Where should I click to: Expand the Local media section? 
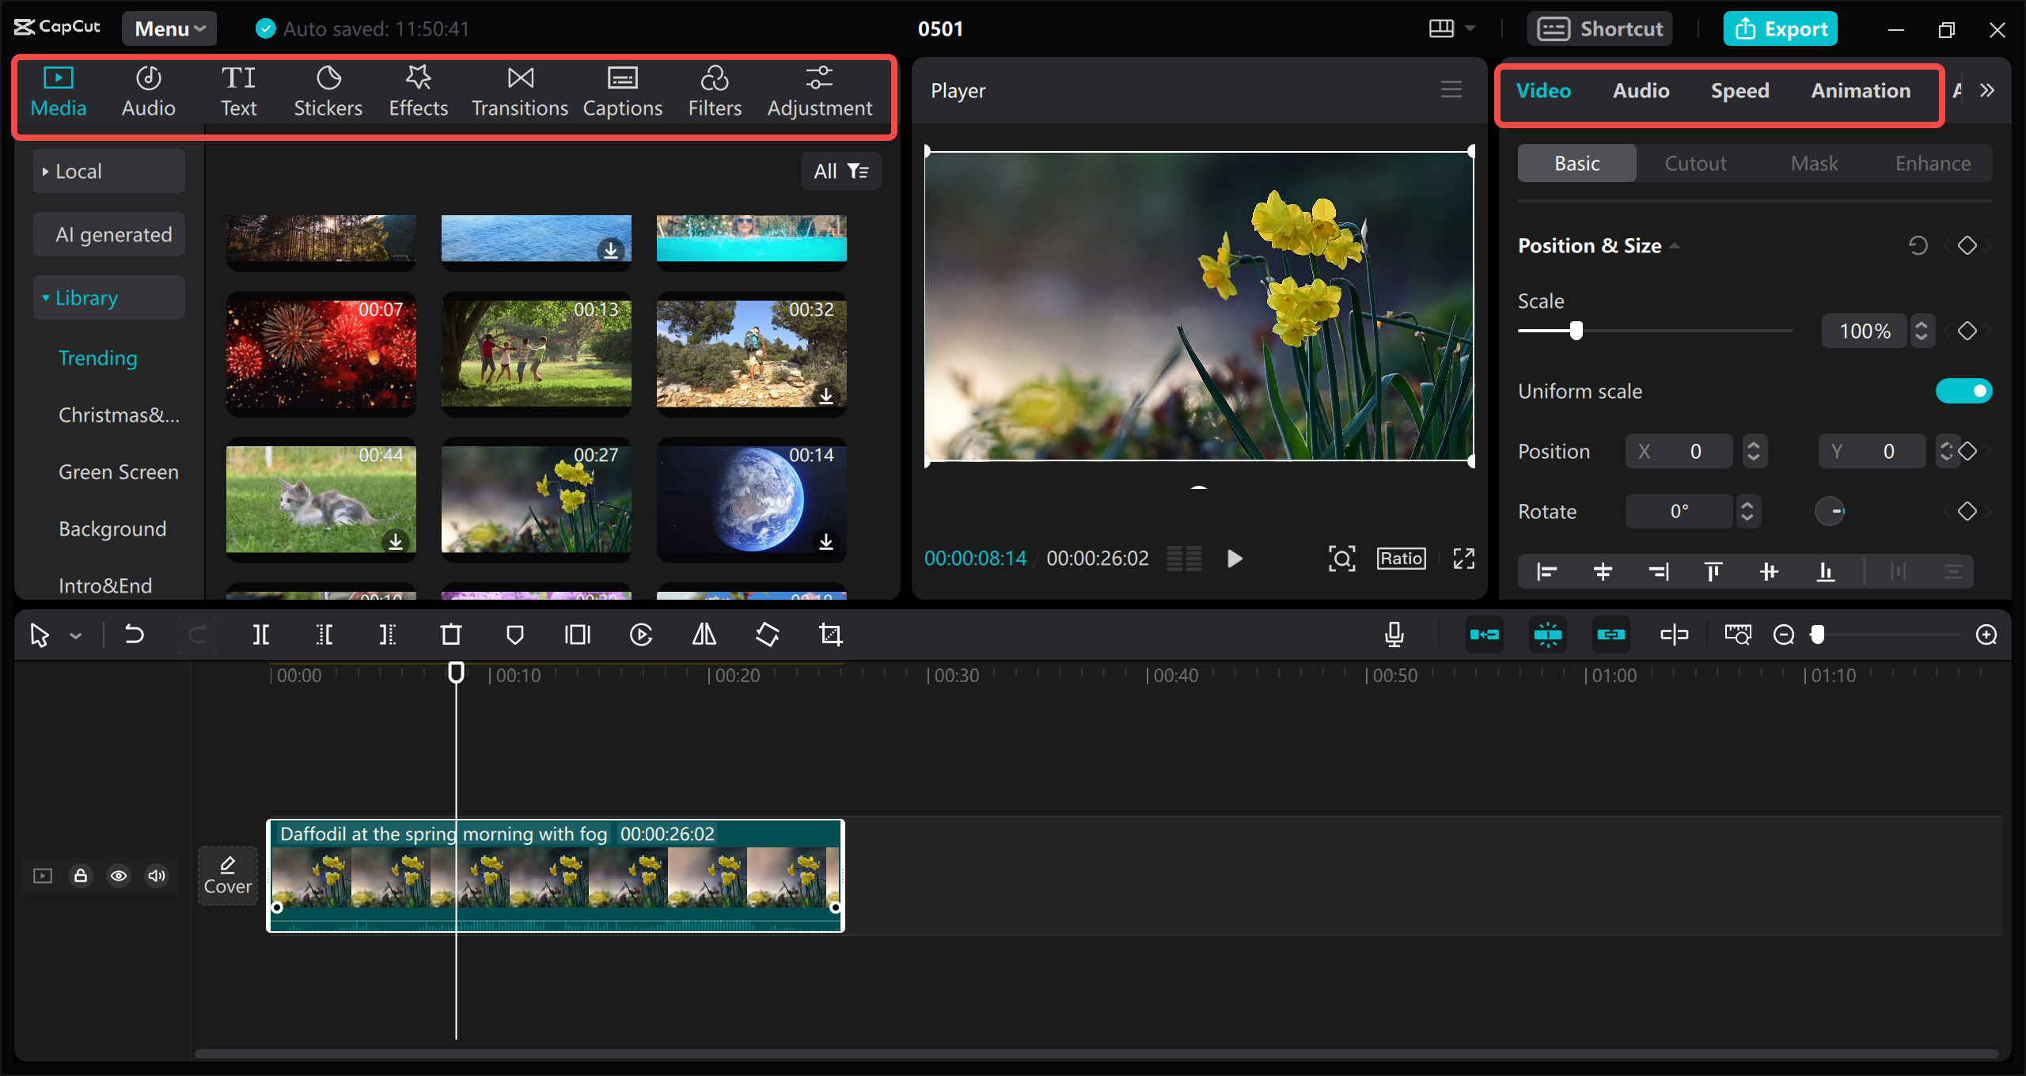(x=79, y=171)
